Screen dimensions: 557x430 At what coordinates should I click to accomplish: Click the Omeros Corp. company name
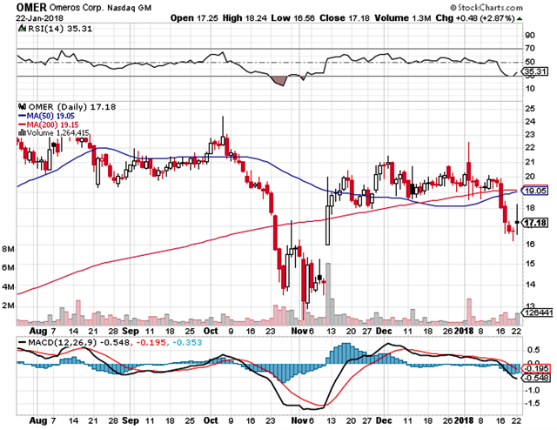77,8
